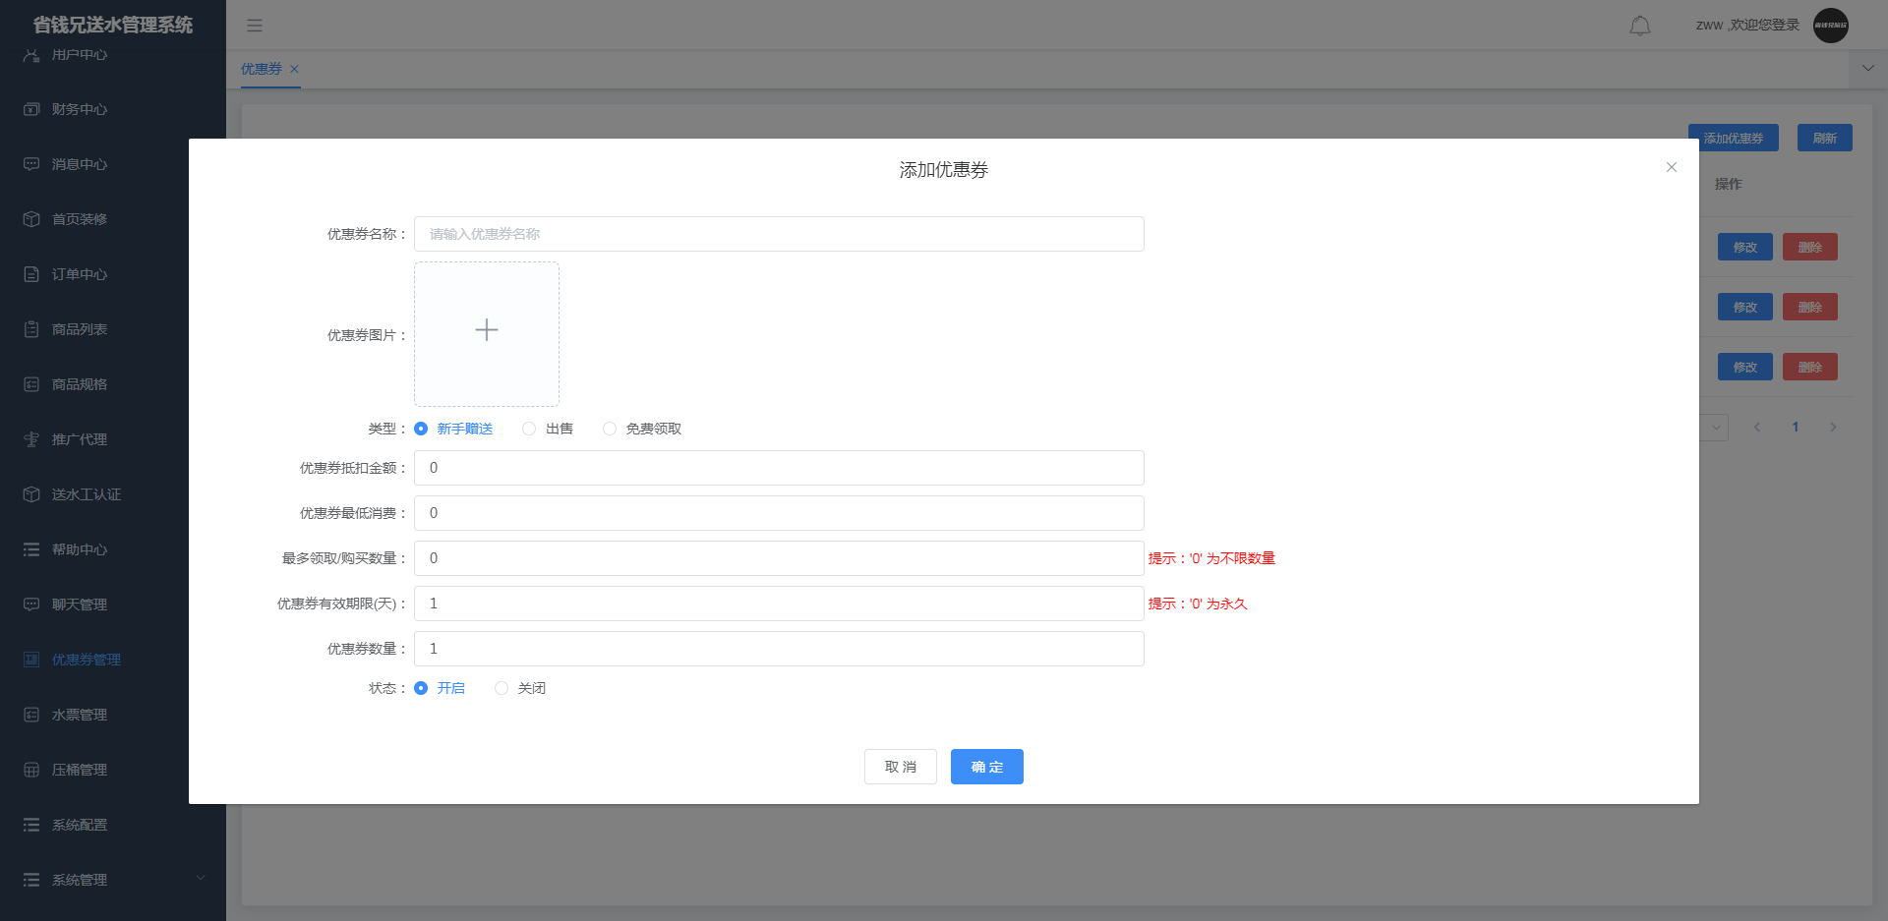Click the 优惠券名称 input field

[x=778, y=234]
